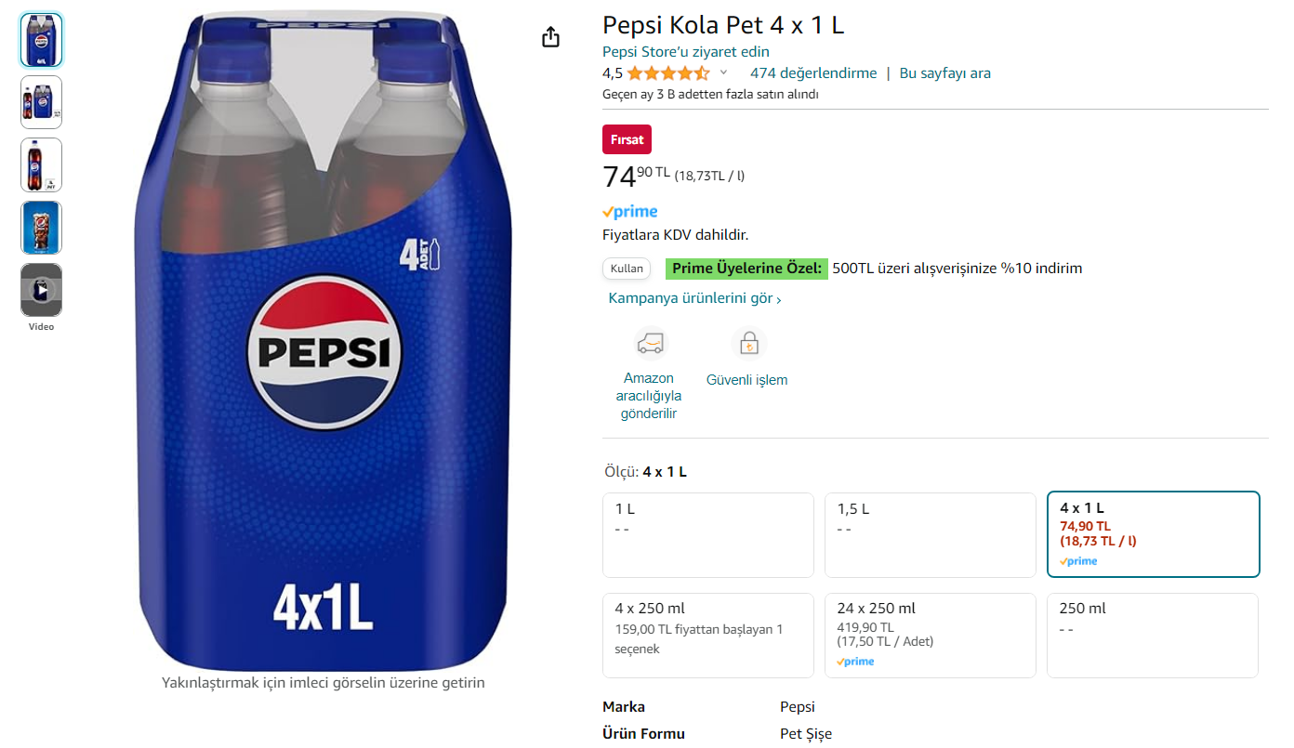This screenshot has height=748, width=1294.
Task: Click the Prime logo below the price
Action: click(x=630, y=212)
